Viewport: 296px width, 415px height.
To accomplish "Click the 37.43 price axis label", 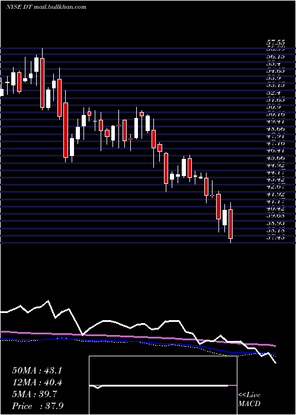I will click(275, 238).
